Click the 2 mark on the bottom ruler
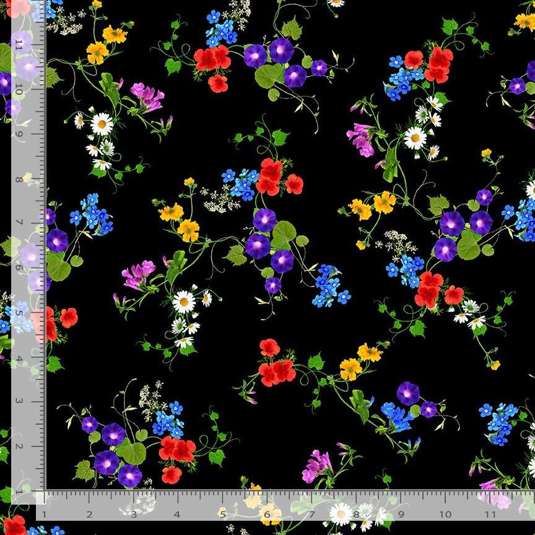This screenshot has height=535, width=535. coord(89,515)
